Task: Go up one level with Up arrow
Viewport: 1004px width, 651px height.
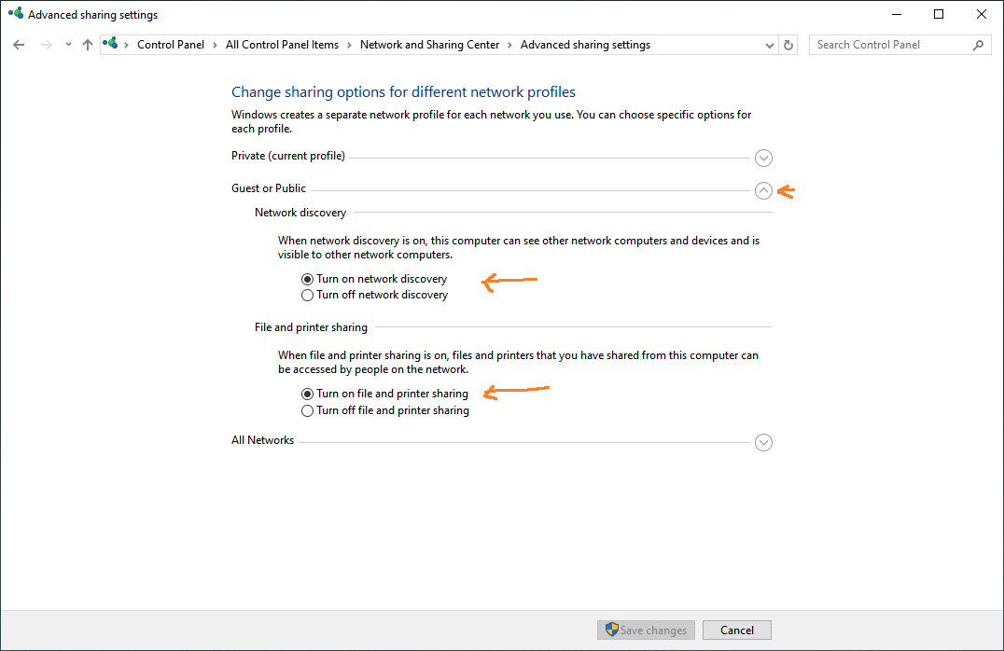Action: (x=88, y=45)
